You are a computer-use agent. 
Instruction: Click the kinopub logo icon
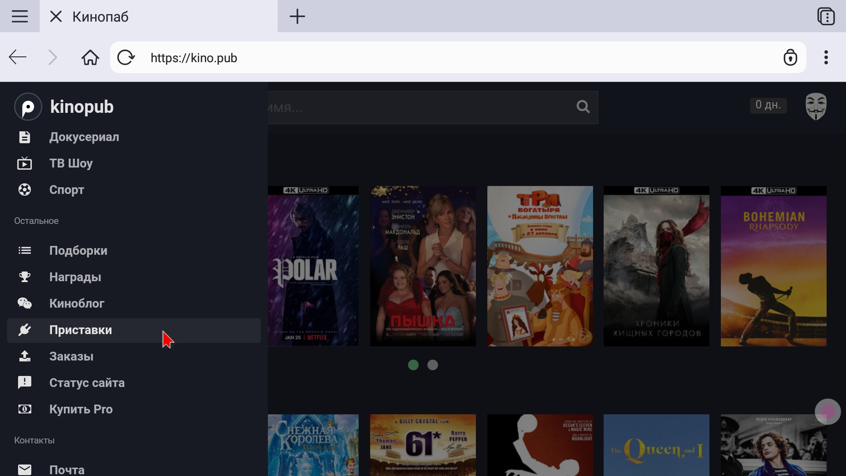(x=28, y=107)
